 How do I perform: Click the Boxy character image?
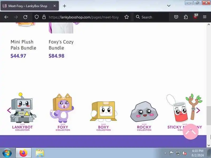(x=103, y=111)
